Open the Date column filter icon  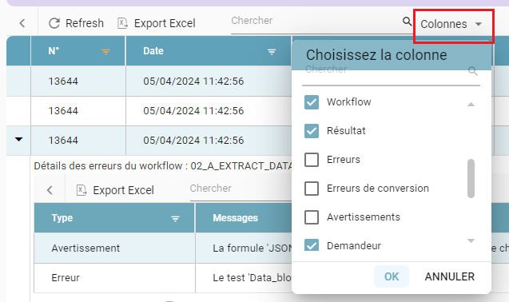pos(272,52)
